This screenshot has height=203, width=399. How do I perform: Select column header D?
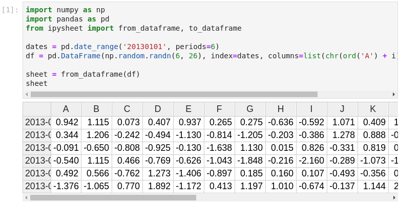click(x=158, y=109)
